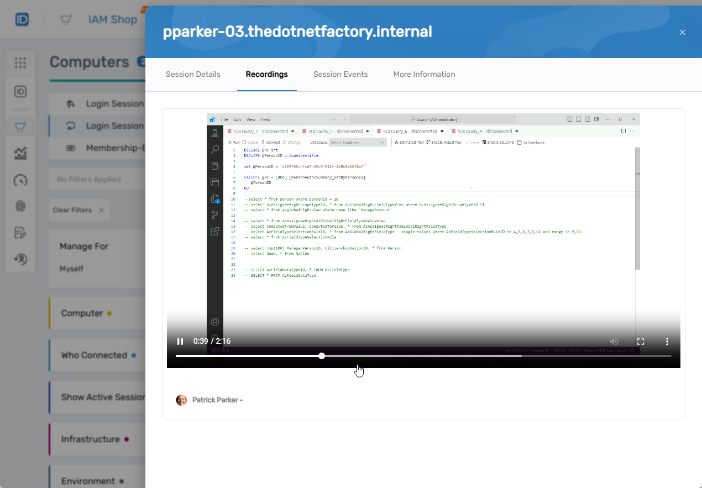Remove filters with the Clear Filters X
Viewport: 702px width, 488px height.
101,210
